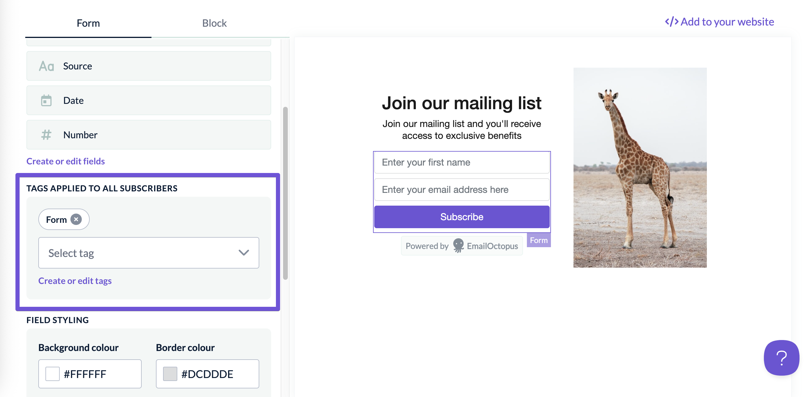Click the hash icon on Number field

coord(46,135)
